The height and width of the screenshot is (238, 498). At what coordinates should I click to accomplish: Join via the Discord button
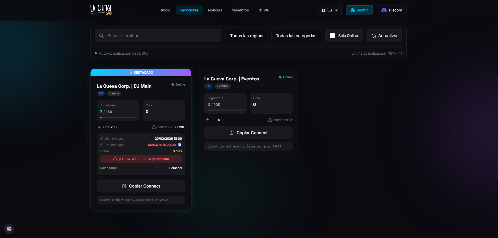point(392,10)
